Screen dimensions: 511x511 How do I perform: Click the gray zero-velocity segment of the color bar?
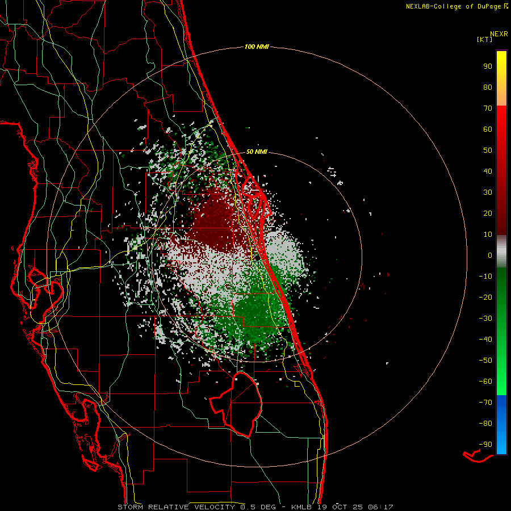pos(501,252)
